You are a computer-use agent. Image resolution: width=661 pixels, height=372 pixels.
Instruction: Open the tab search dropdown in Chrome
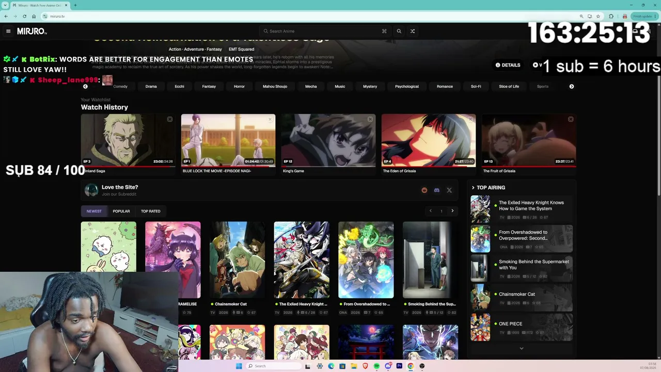[x=6, y=5]
